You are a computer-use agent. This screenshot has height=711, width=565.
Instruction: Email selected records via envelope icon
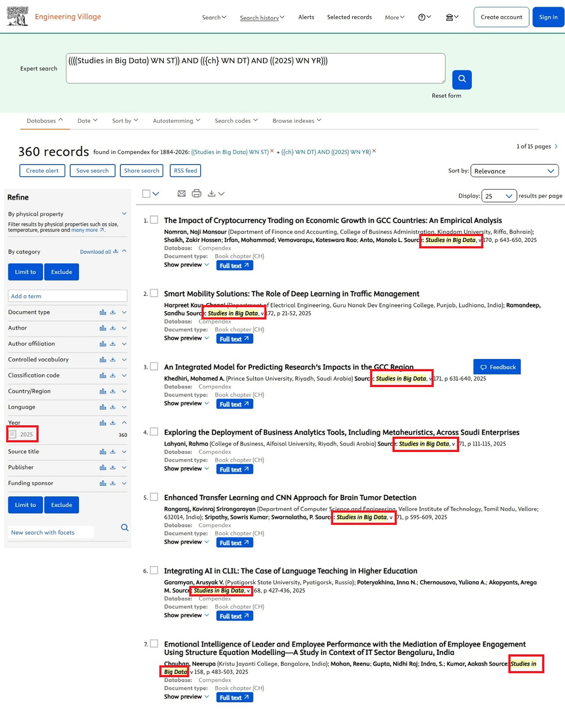181,194
